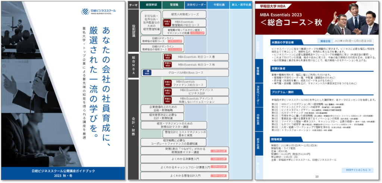Select the 役割認識 theme row label
This screenshot has width=382, height=183.
[x=134, y=31]
